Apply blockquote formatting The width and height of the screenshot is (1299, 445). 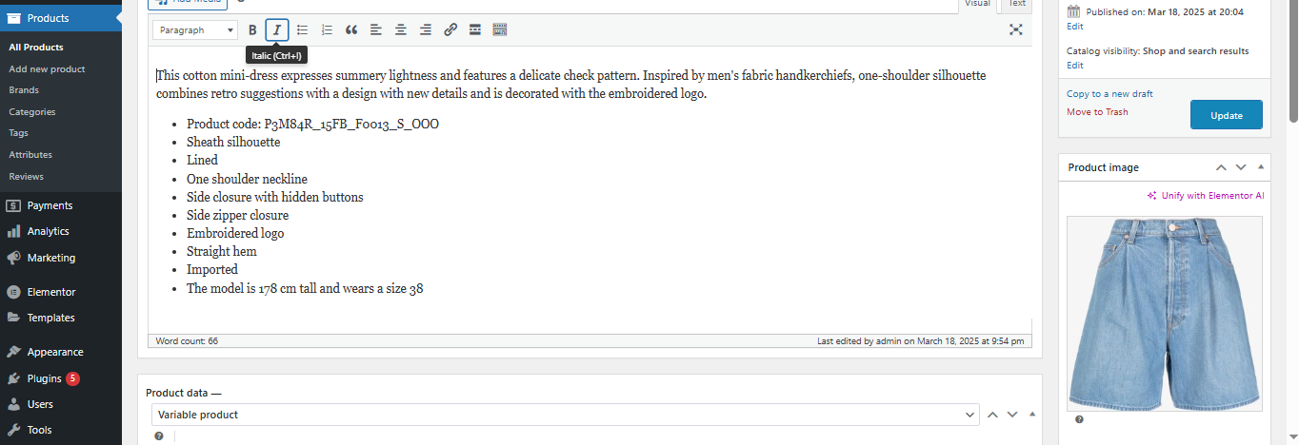351,30
